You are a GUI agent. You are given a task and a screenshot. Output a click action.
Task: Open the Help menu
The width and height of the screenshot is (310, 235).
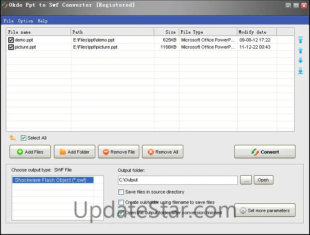coord(42,21)
